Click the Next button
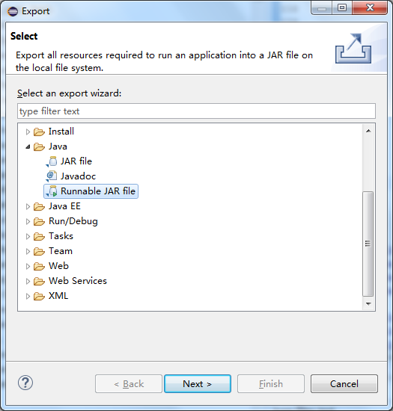Viewport: 393px width, 411px height. pos(198,384)
